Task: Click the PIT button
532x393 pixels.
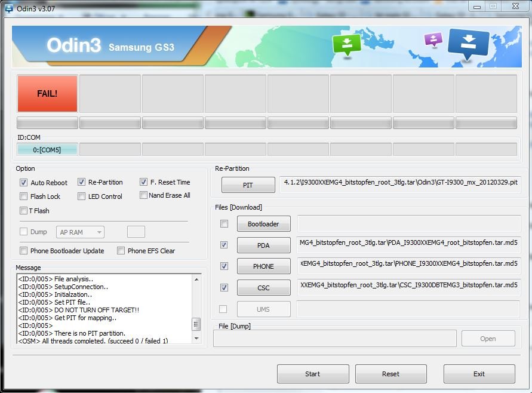Action: point(248,185)
